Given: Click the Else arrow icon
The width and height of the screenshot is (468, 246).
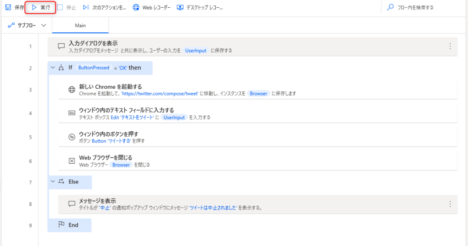Looking at the screenshot, I should [x=61, y=181].
